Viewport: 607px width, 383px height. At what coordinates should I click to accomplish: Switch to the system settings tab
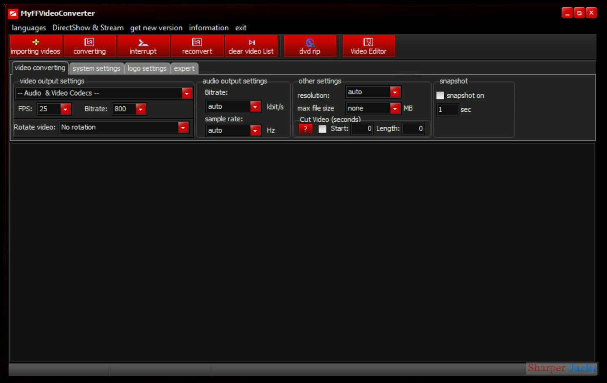97,68
